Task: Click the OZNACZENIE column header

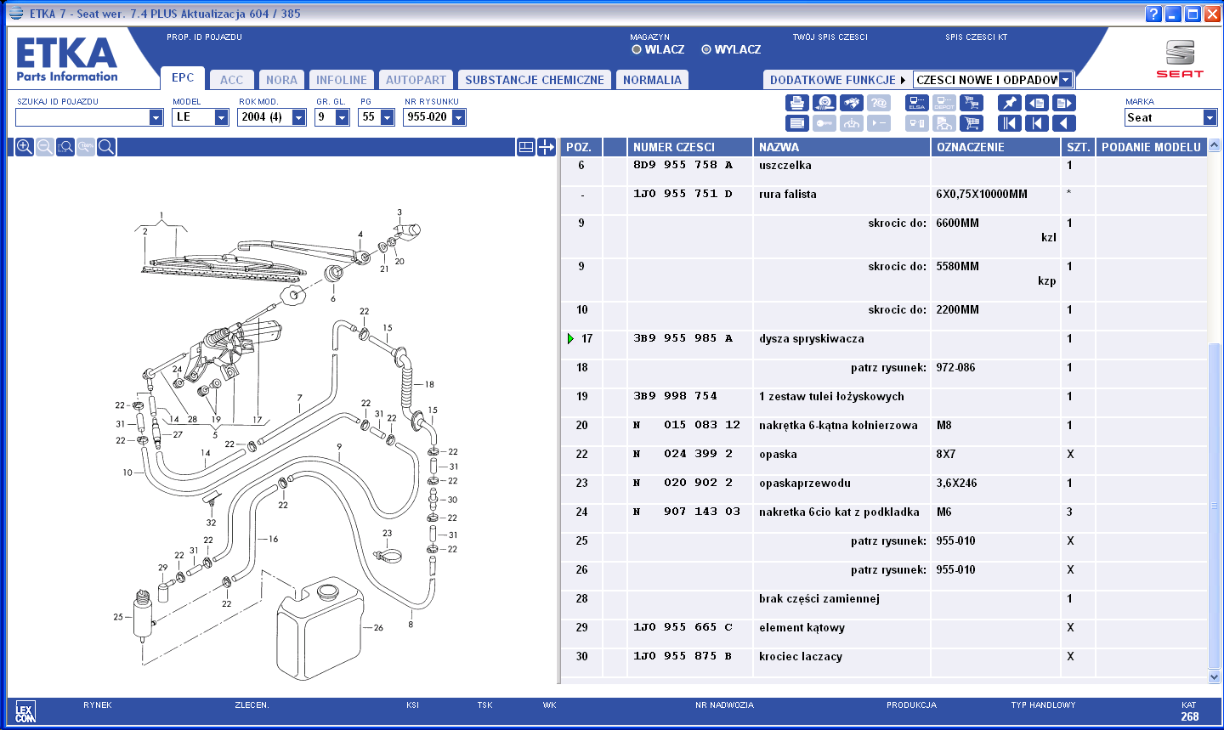Action: 996,147
